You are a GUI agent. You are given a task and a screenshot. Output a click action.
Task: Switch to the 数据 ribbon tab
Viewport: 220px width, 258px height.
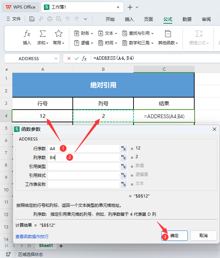(187, 19)
